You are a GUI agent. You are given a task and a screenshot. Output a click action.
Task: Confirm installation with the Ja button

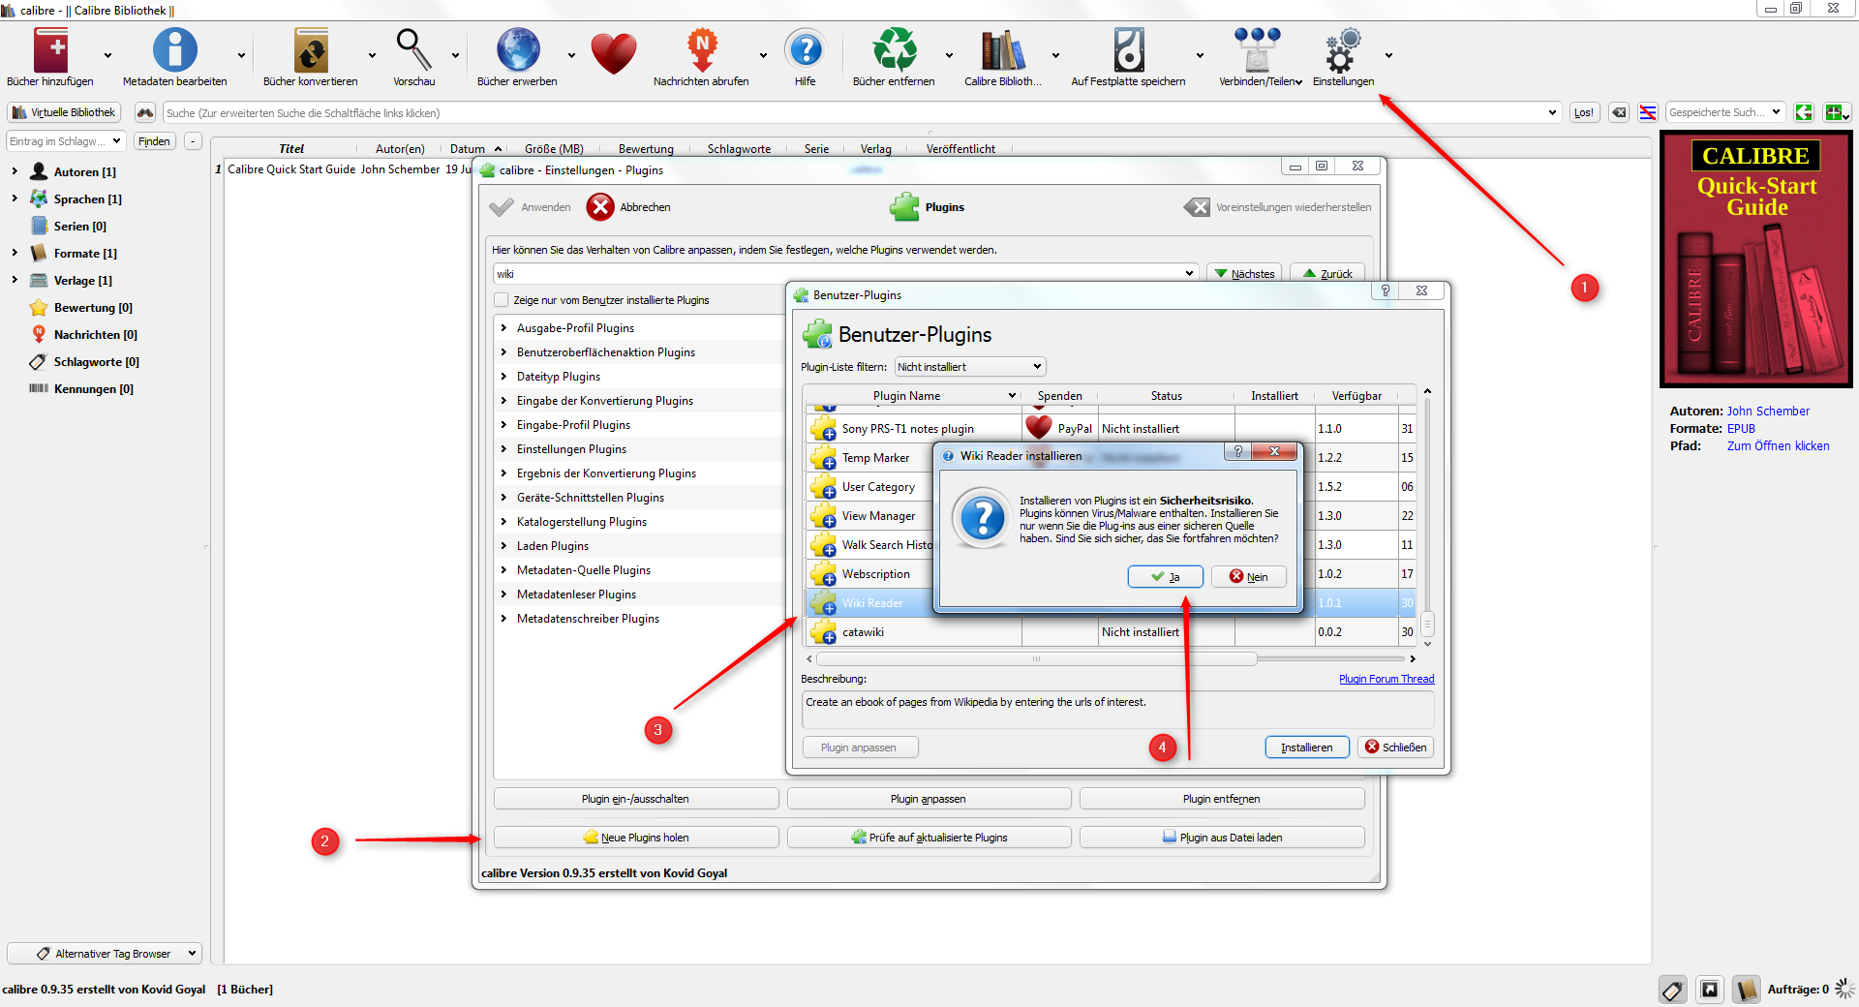click(1165, 577)
